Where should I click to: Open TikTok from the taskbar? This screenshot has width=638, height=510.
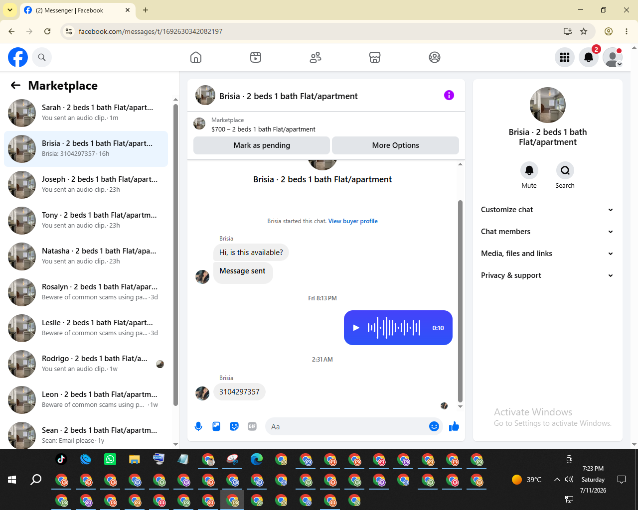click(x=61, y=459)
